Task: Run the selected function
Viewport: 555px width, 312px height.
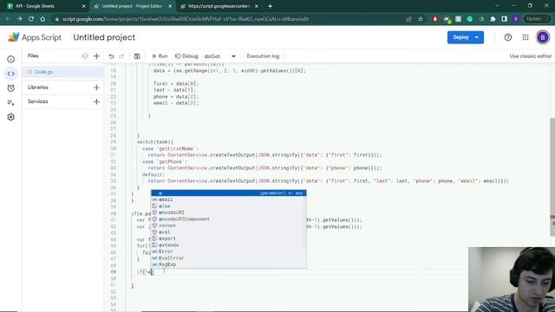Action: pyautogui.click(x=160, y=56)
